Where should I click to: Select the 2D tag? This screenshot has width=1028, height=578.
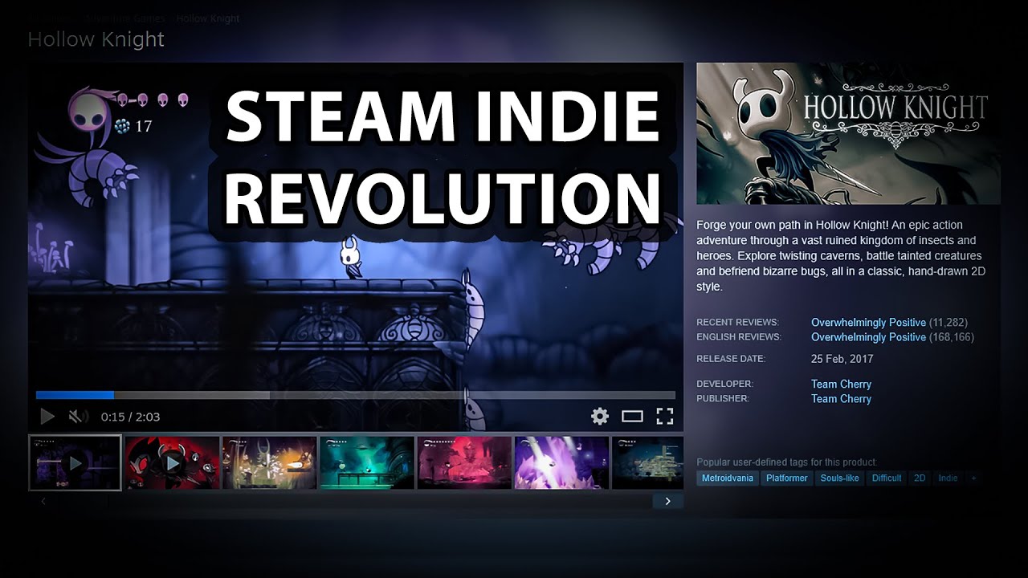920,478
